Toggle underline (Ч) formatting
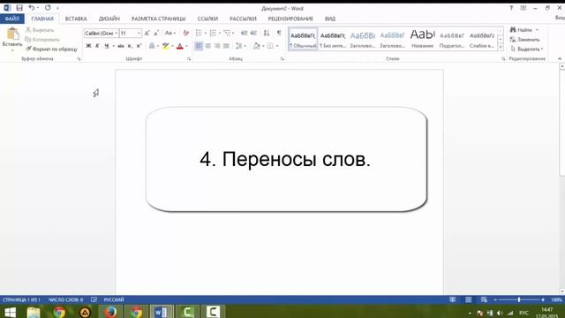Viewport: 565px width, 318px height. 107,46
